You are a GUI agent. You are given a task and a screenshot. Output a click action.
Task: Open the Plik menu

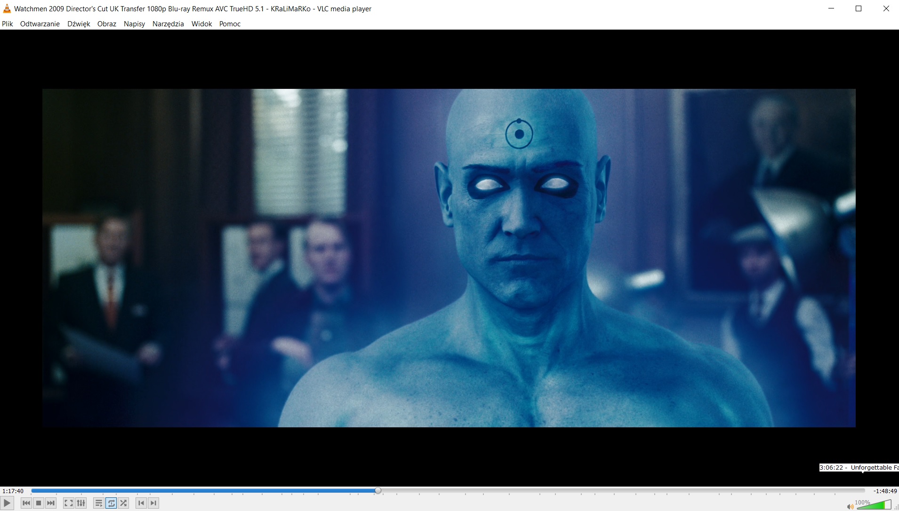point(8,24)
